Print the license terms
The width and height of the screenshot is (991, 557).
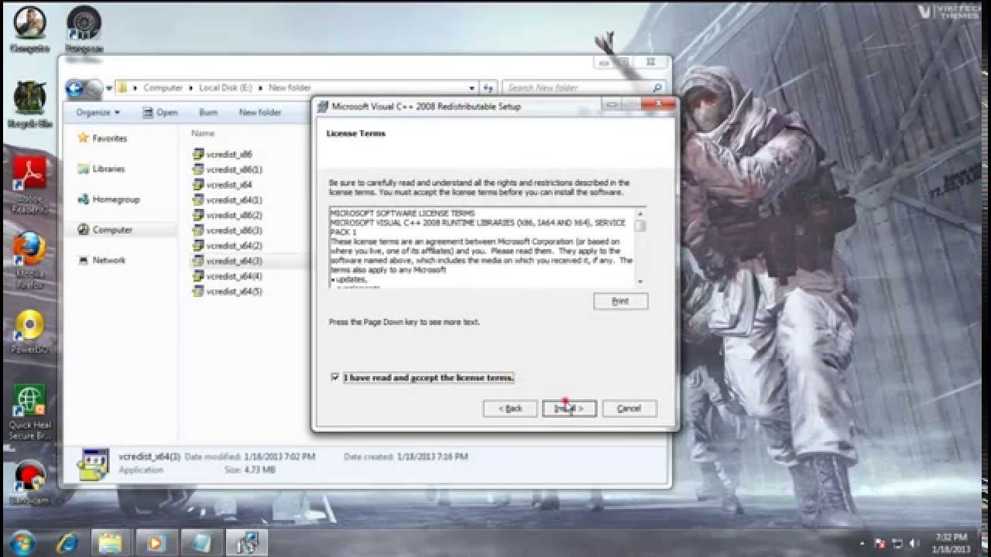pyautogui.click(x=621, y=302)
